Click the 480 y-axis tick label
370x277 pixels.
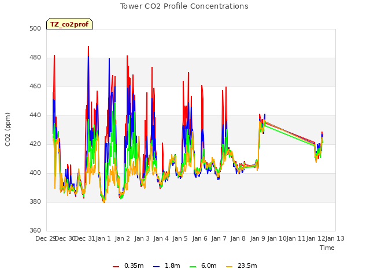(35, 58)
